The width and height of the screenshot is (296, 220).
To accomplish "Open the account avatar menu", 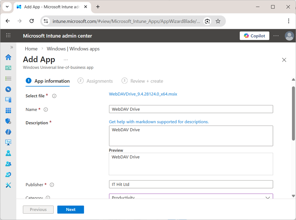I will (289, 36).
